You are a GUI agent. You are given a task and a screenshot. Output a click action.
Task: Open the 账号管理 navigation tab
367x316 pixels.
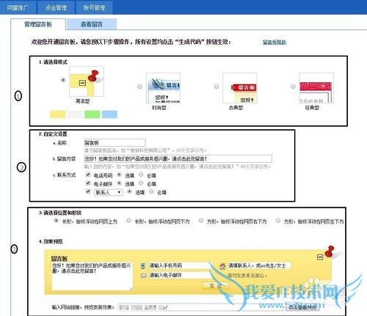pos(94,7)
